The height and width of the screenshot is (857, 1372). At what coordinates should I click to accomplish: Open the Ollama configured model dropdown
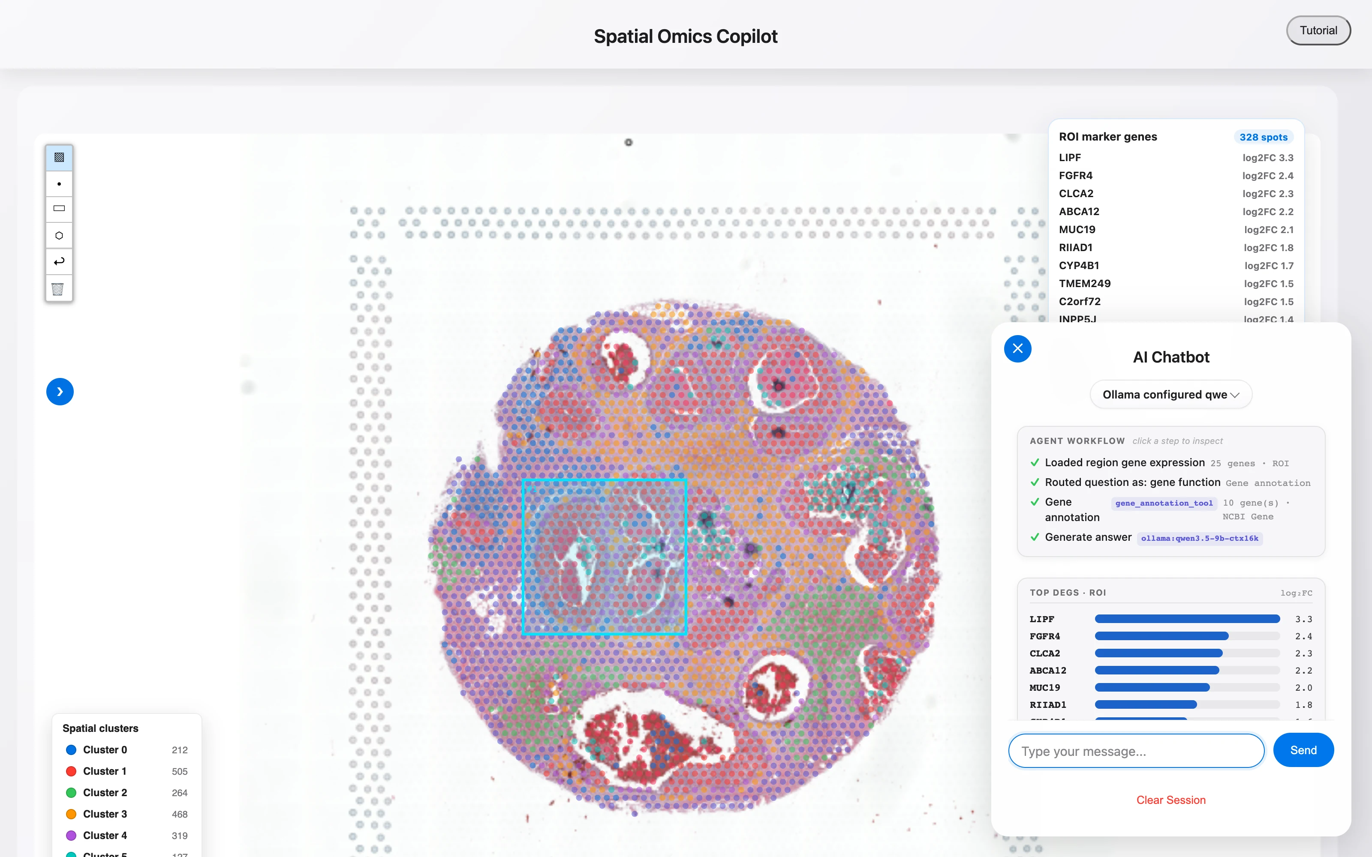1171,395
